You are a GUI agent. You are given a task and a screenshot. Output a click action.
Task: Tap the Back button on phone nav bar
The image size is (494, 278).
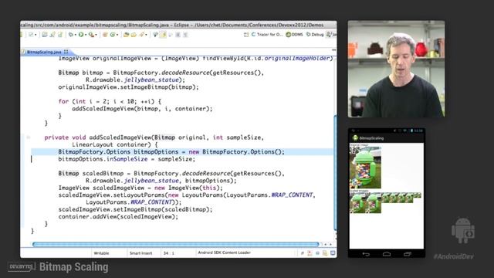tap(366, 254)
